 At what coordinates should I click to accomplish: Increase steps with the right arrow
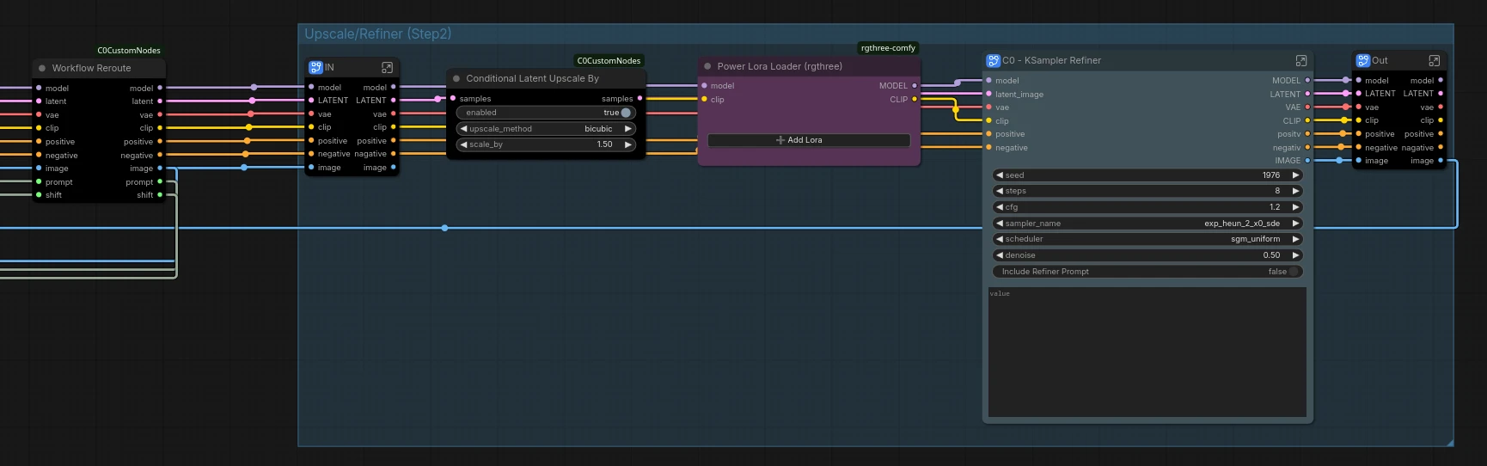coord(1295,191)
